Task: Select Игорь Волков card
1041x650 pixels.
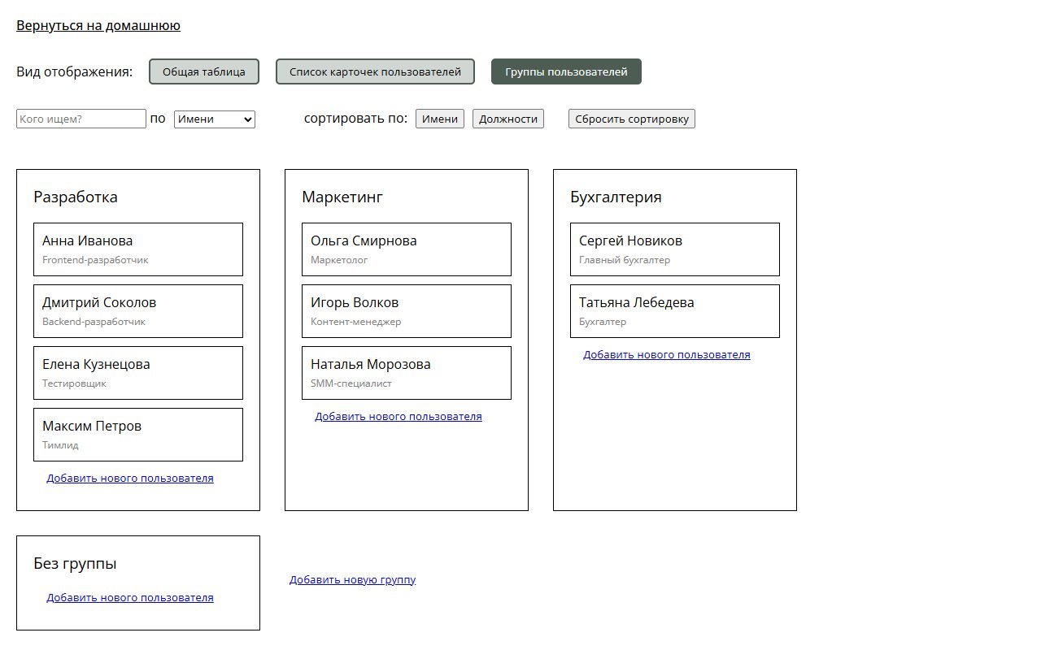Action: pos(407,311)
